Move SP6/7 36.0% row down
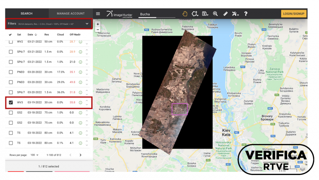The height and width of the screenshot is (180, 319). click(87, 94)
